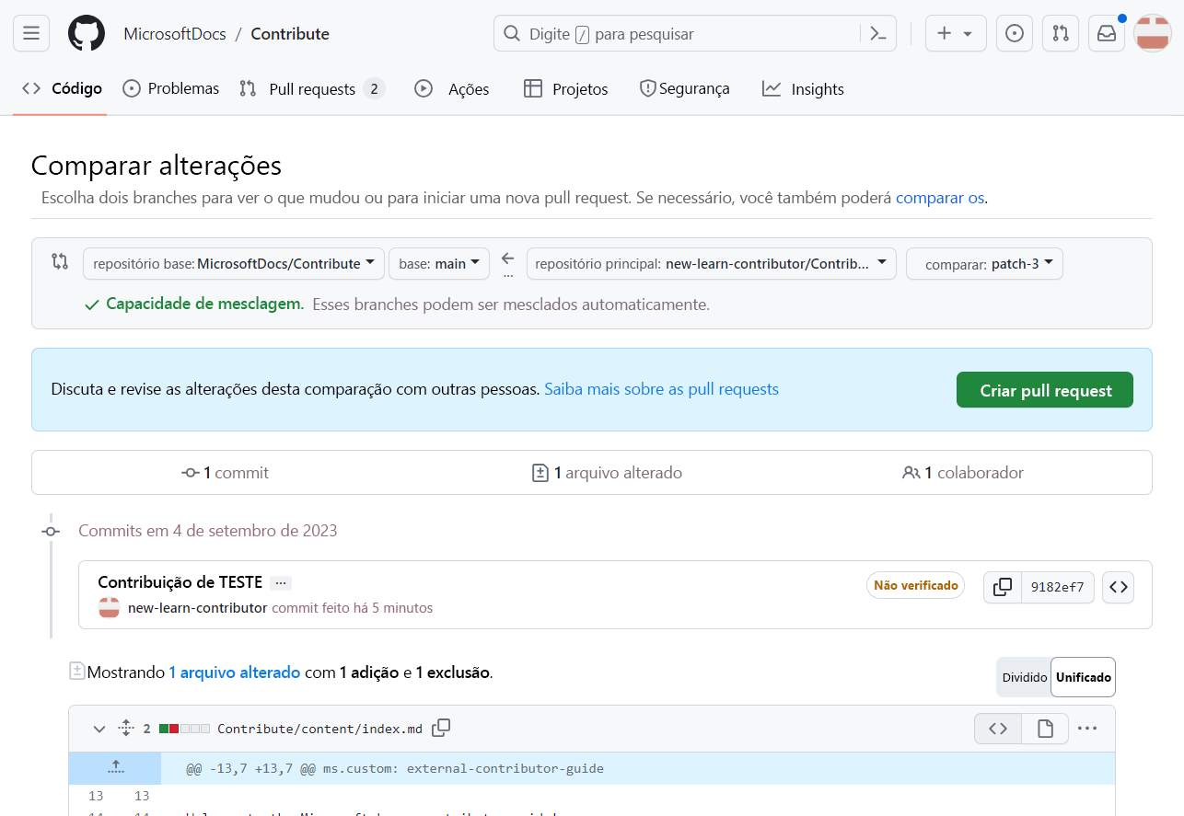The height and width of the screenshot is (816, 1184).
Task: Expand the hidden lines above the diff hunk
Action: (114, 767)
